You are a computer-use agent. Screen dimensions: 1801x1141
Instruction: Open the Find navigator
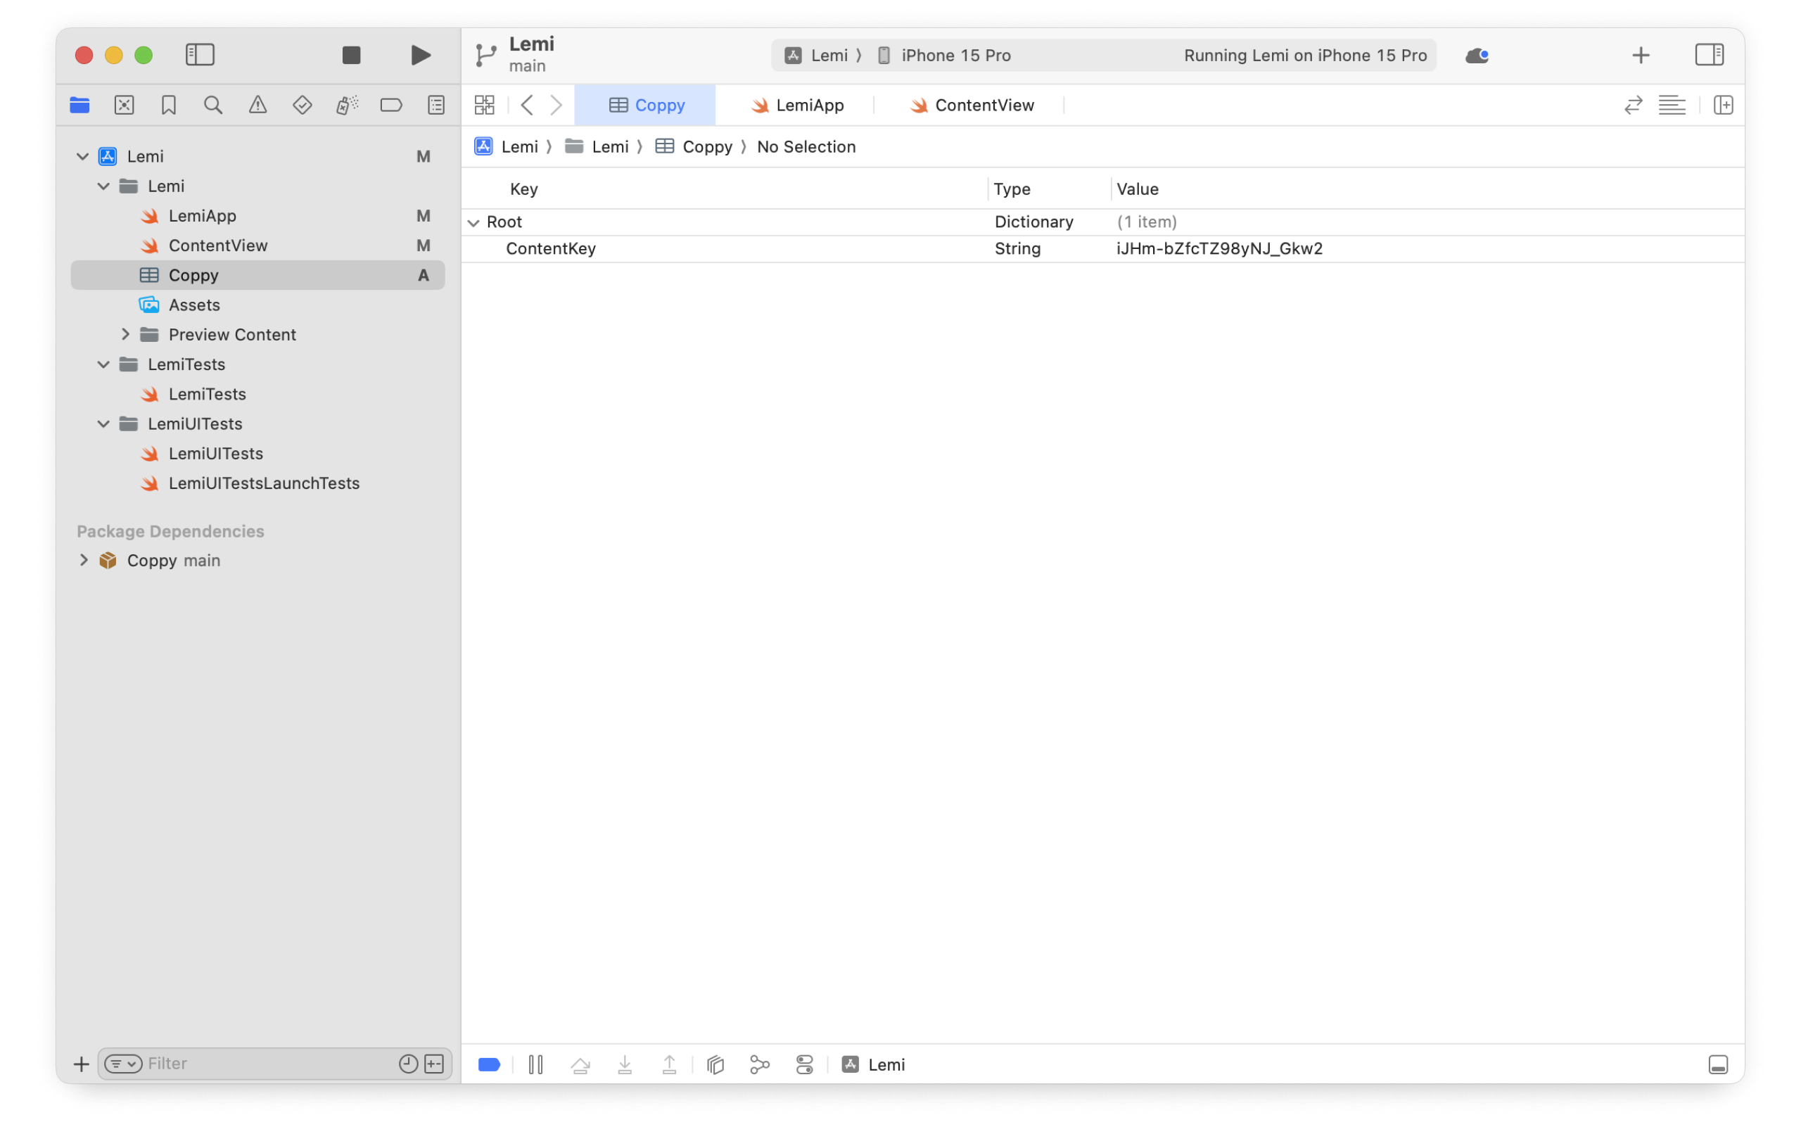[x=212, y=105]
